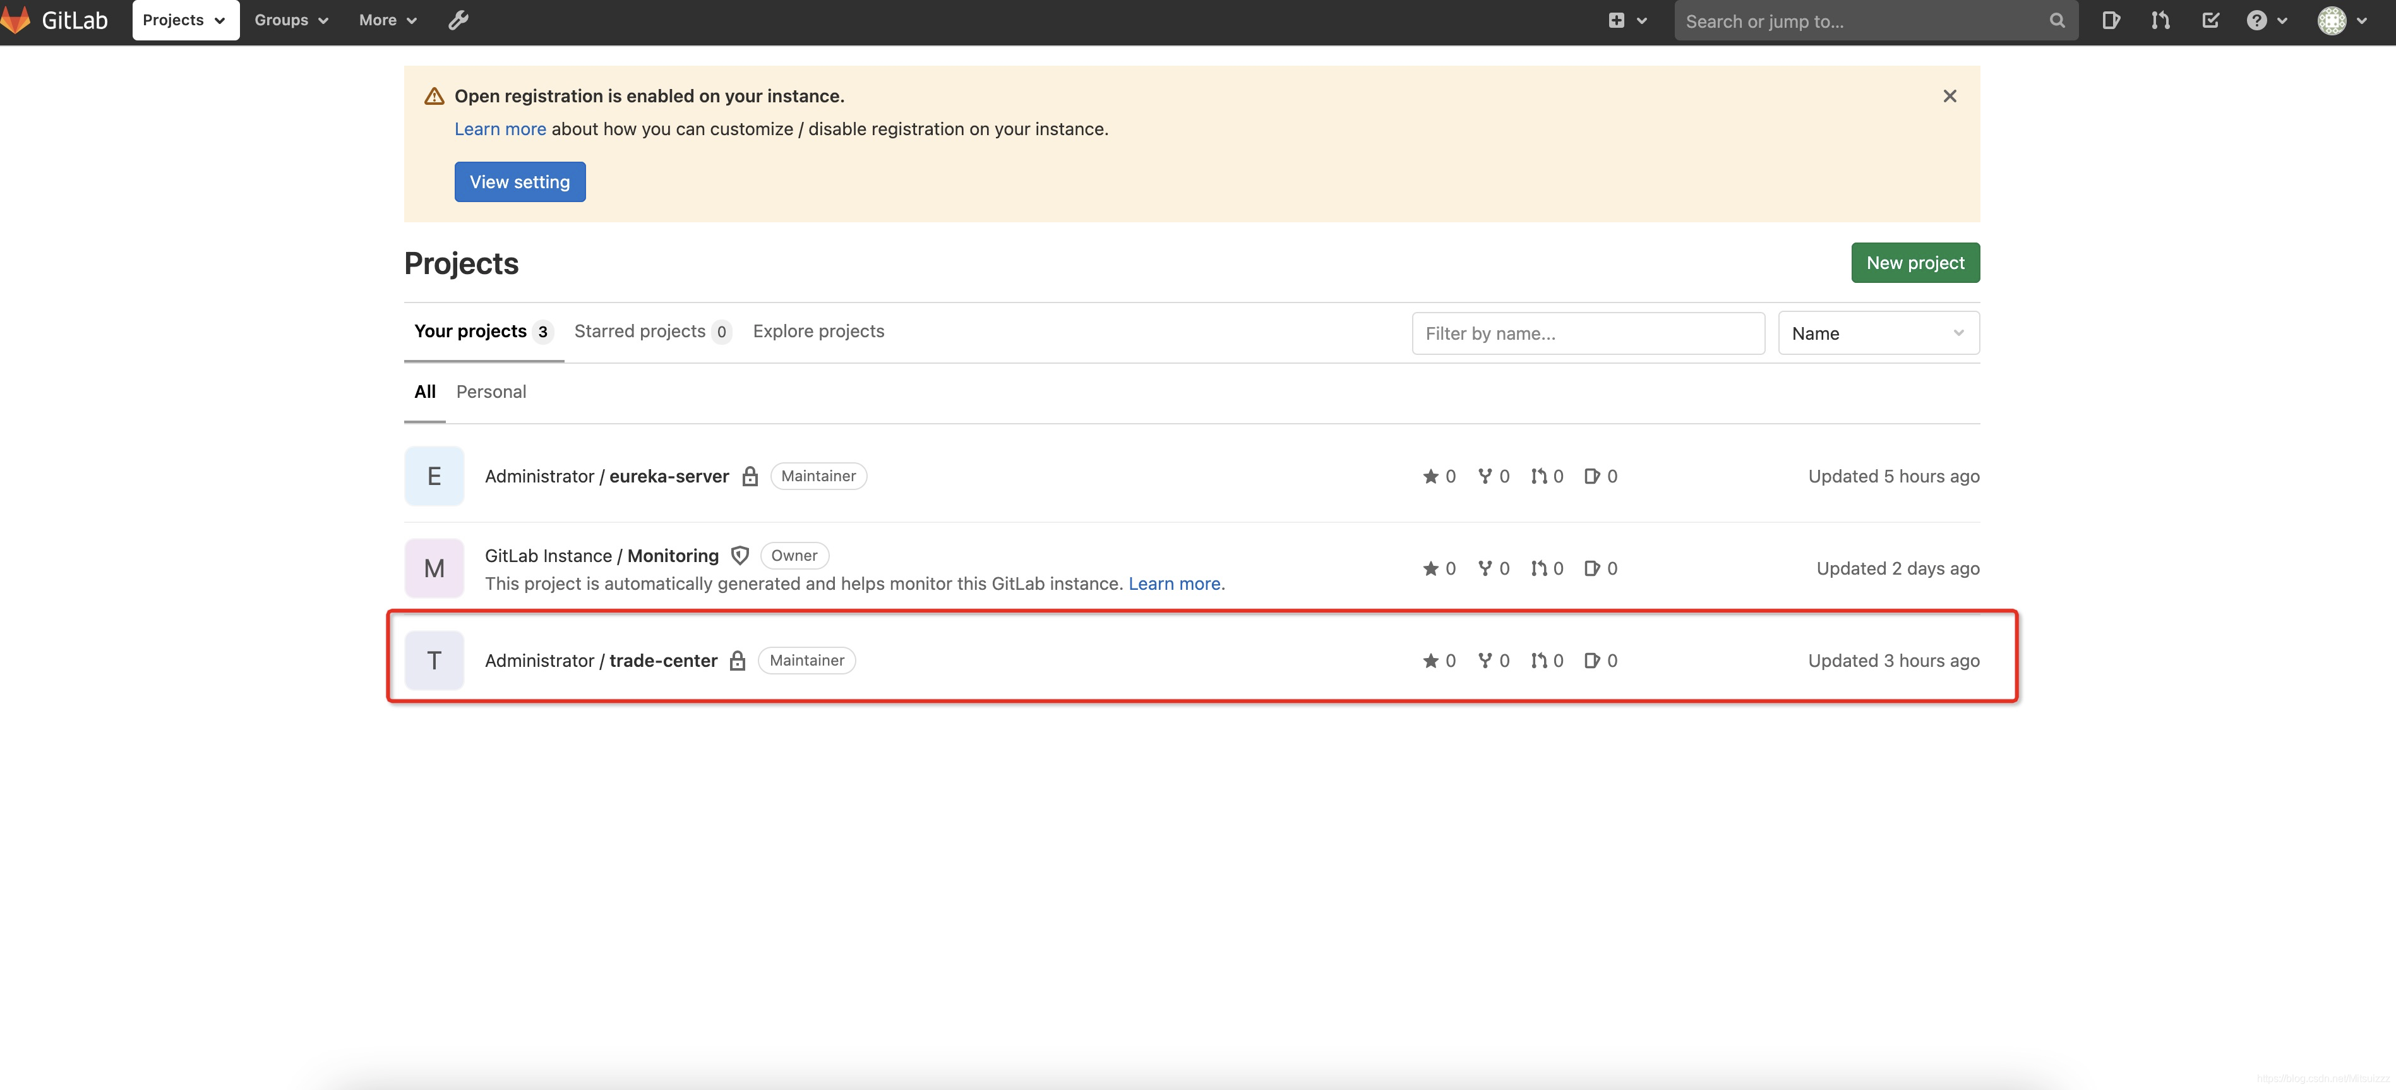Focus the Filter by name field
Viewport: 2396px width, 1090px height.
1588,333
